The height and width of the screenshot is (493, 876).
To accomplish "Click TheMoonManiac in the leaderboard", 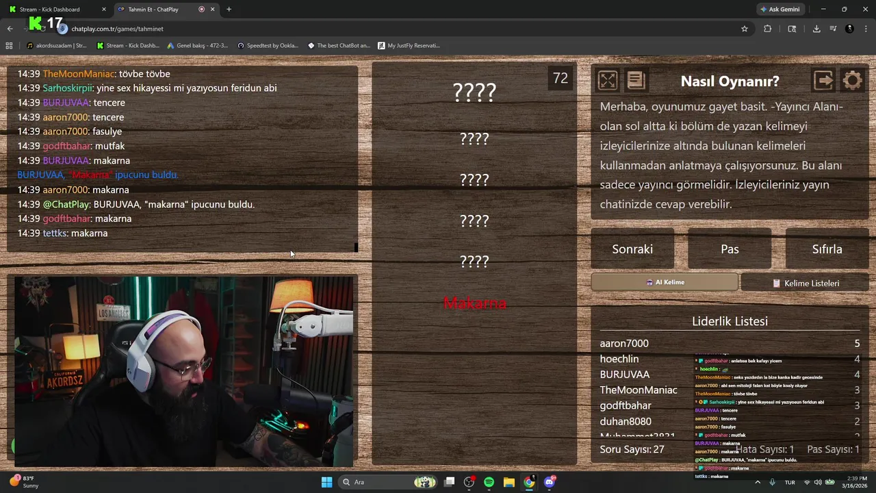I will tap(639, 390).
